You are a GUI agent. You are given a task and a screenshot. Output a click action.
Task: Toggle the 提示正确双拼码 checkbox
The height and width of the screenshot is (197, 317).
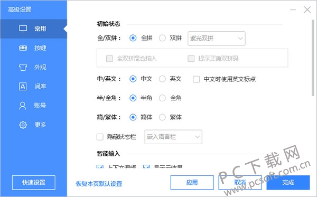point(191,59)
